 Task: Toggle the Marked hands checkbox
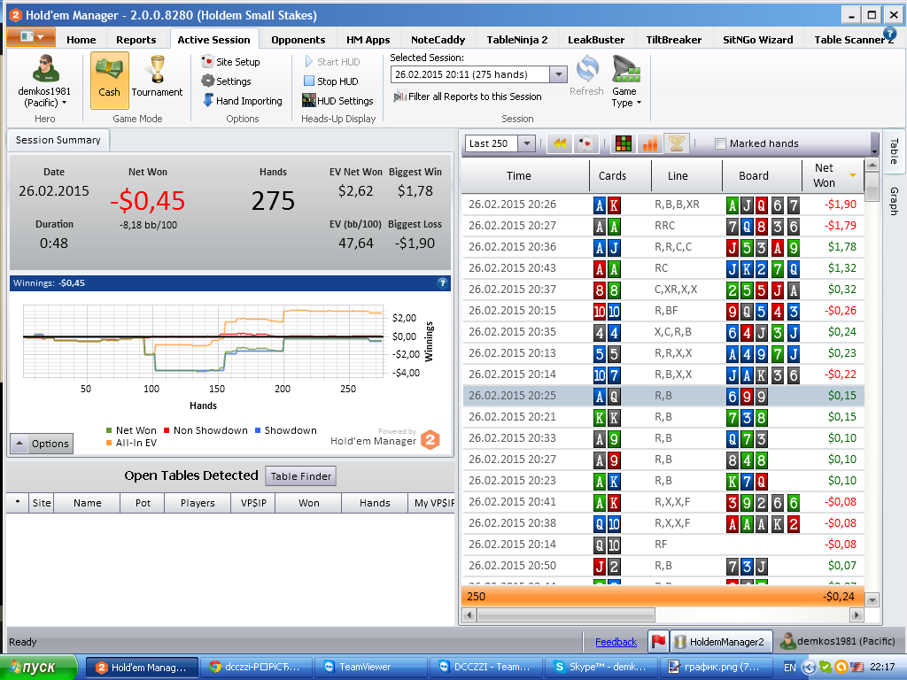(720, 144)
